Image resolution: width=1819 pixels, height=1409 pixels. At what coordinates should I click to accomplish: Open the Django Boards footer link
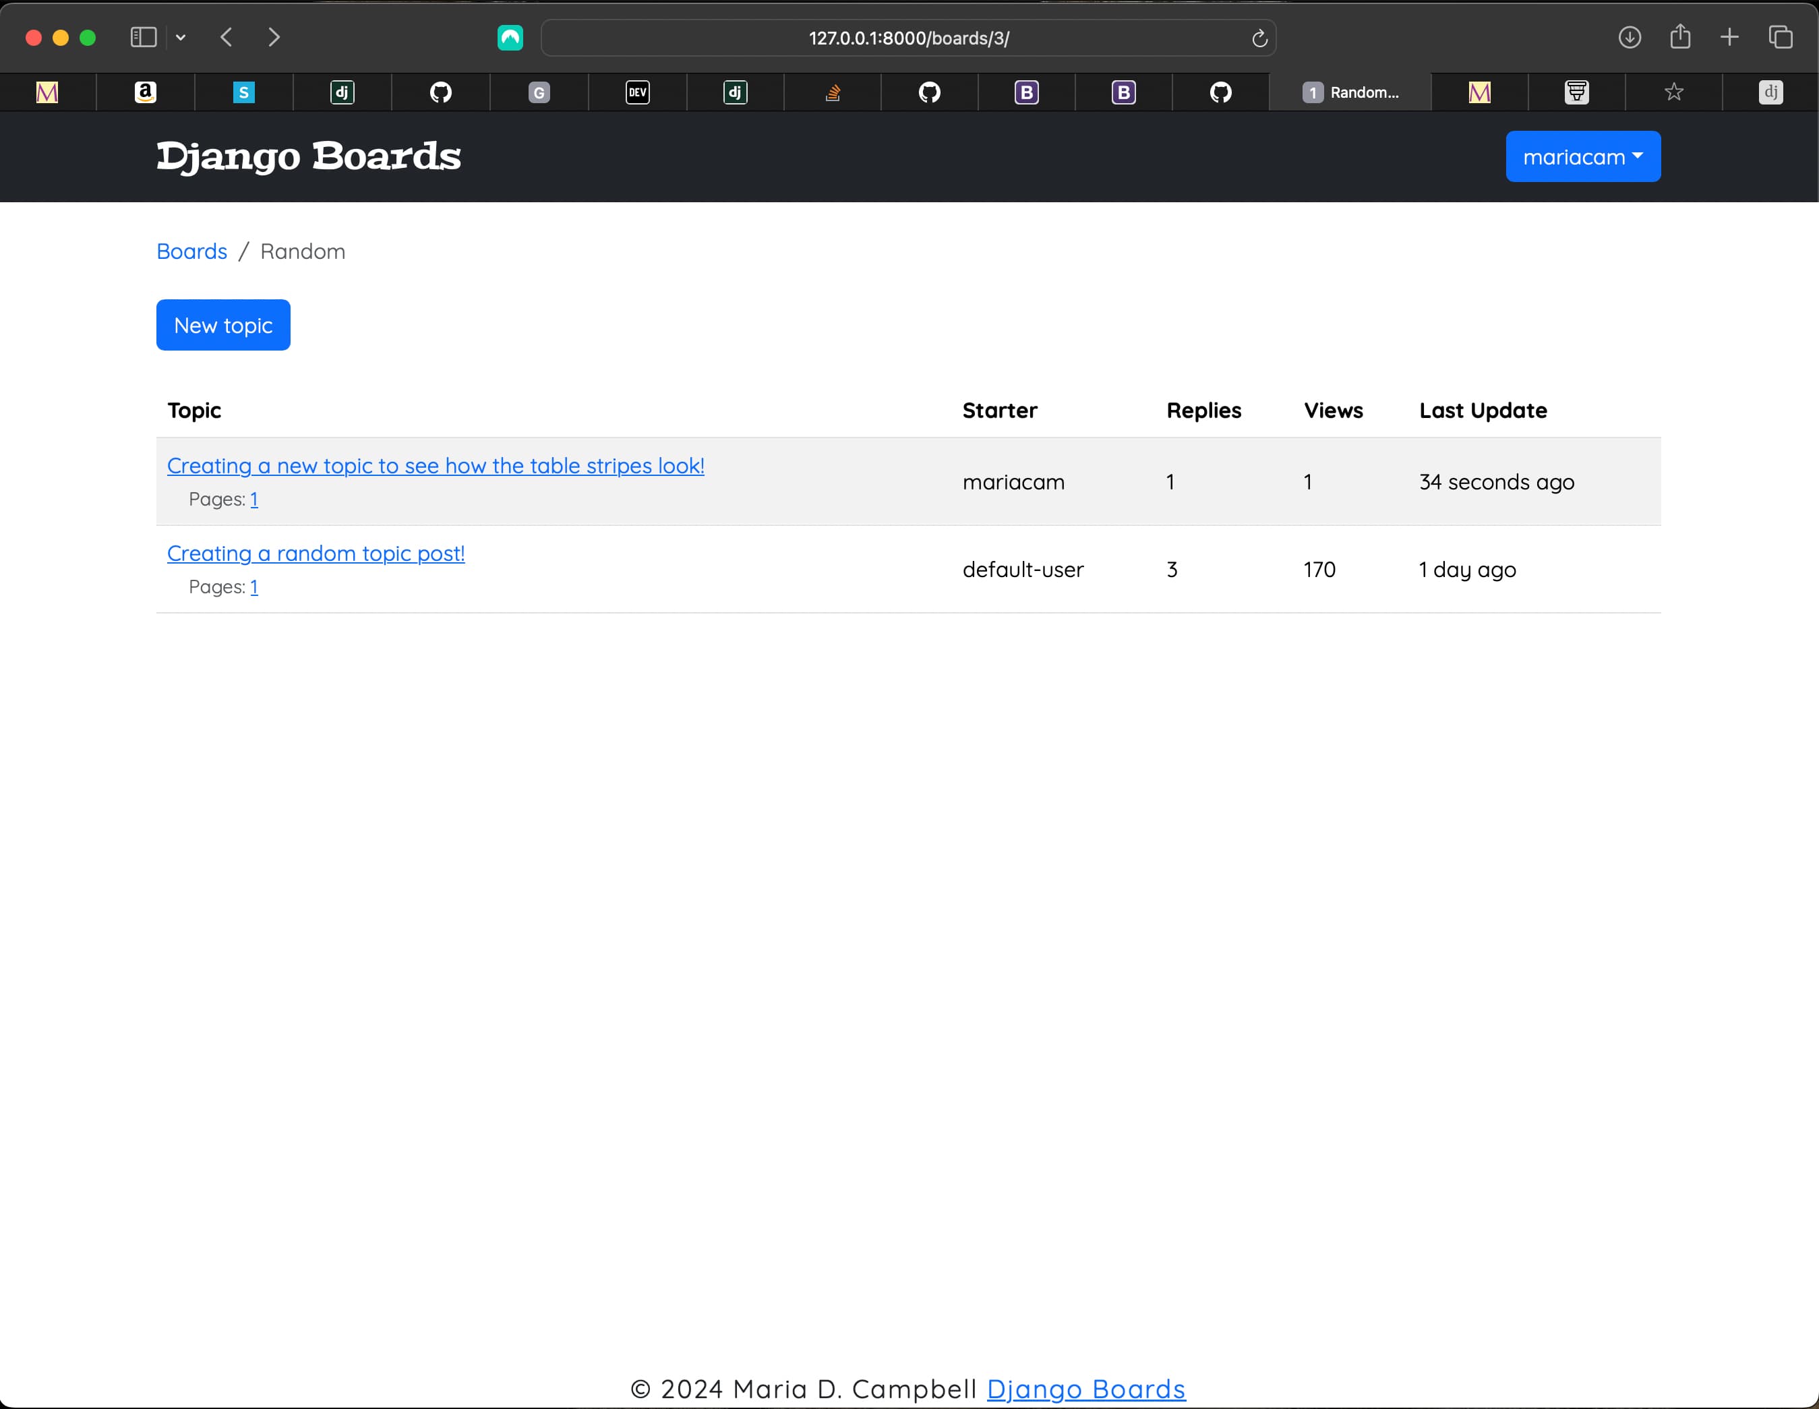1086,1389
